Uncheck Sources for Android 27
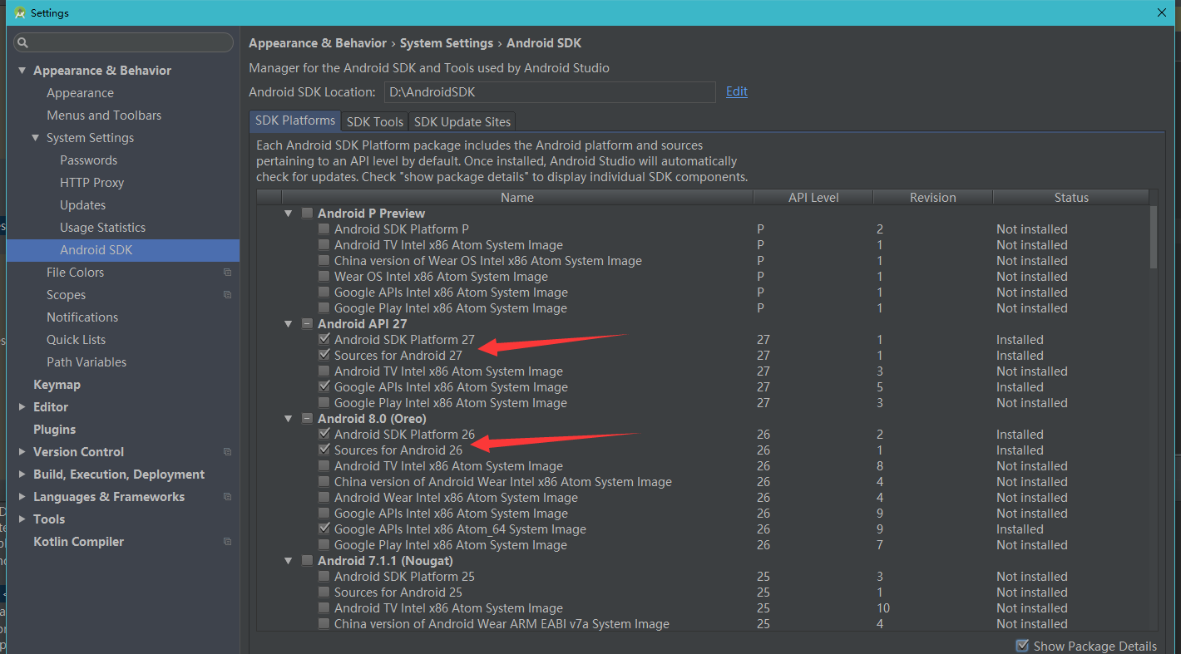The height and width of the screenshot is (654, 1181). [324, 356]
